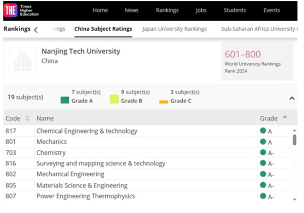Screen dimensions: 304x213
Task: Click green grade dot for Materials Science
Action: tap(263, 185)
